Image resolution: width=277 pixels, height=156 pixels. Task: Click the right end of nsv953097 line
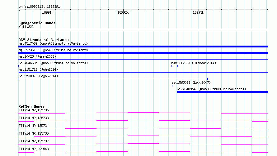208,79
